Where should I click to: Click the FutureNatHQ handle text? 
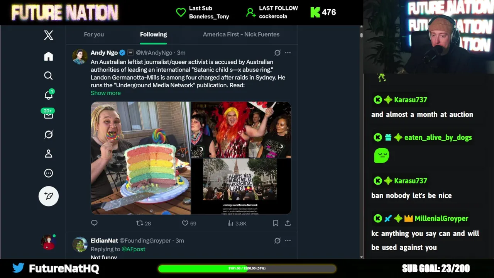click(x=64, y=268)
